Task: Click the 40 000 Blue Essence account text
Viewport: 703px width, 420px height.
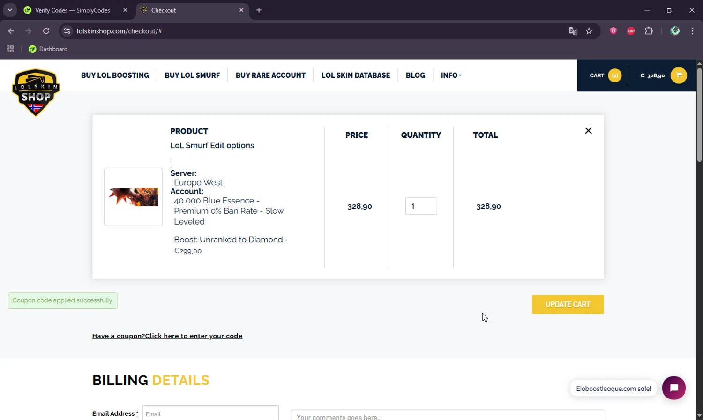Action: pyautogui.click(x=229, y=211)
